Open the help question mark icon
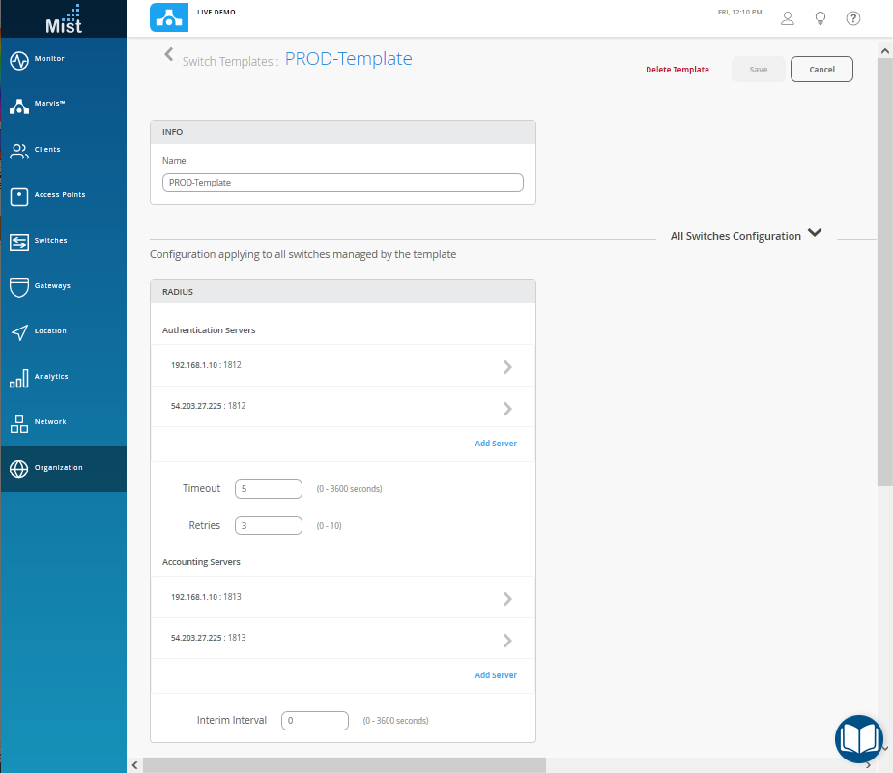The height and width of the screenshot is (773, 893). point(853,18)
